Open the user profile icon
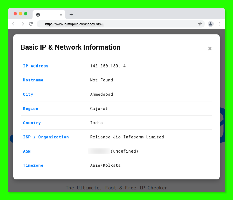The width and height of the screenshot is (233, 200). pyautogui.click(x=211, y=24)
